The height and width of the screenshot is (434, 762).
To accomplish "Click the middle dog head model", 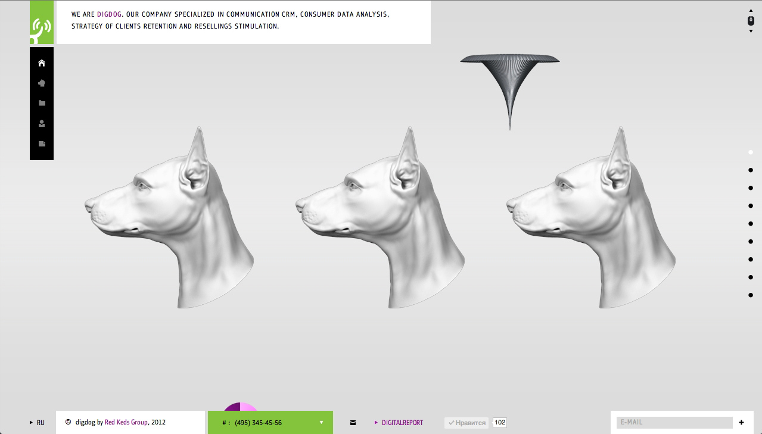I will [380, 217].
